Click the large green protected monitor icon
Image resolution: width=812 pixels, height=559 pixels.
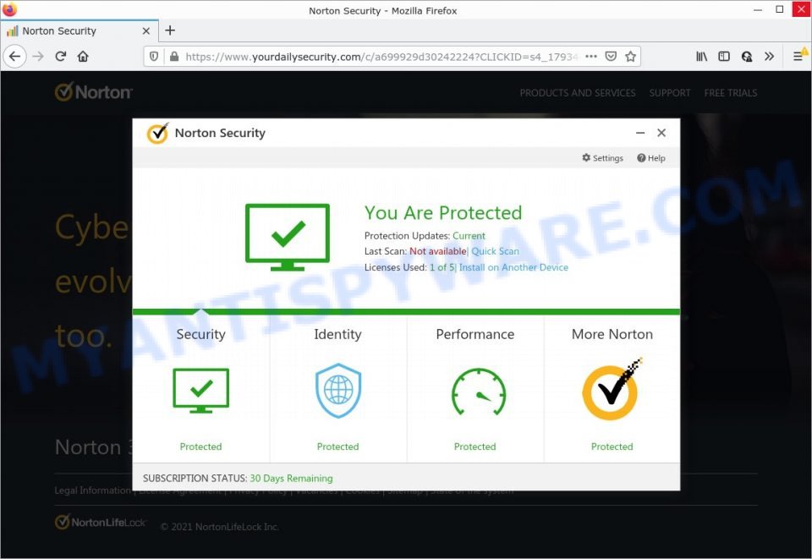click(288, 237)
